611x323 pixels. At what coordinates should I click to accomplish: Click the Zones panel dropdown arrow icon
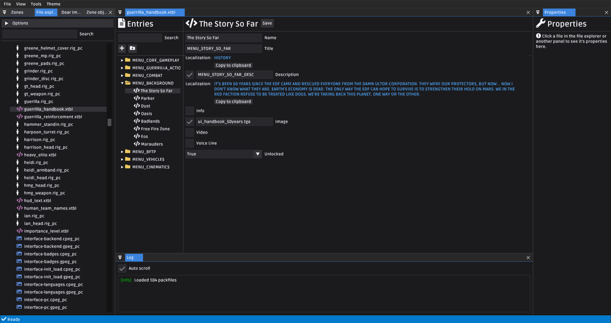click(x=4, y=12)
